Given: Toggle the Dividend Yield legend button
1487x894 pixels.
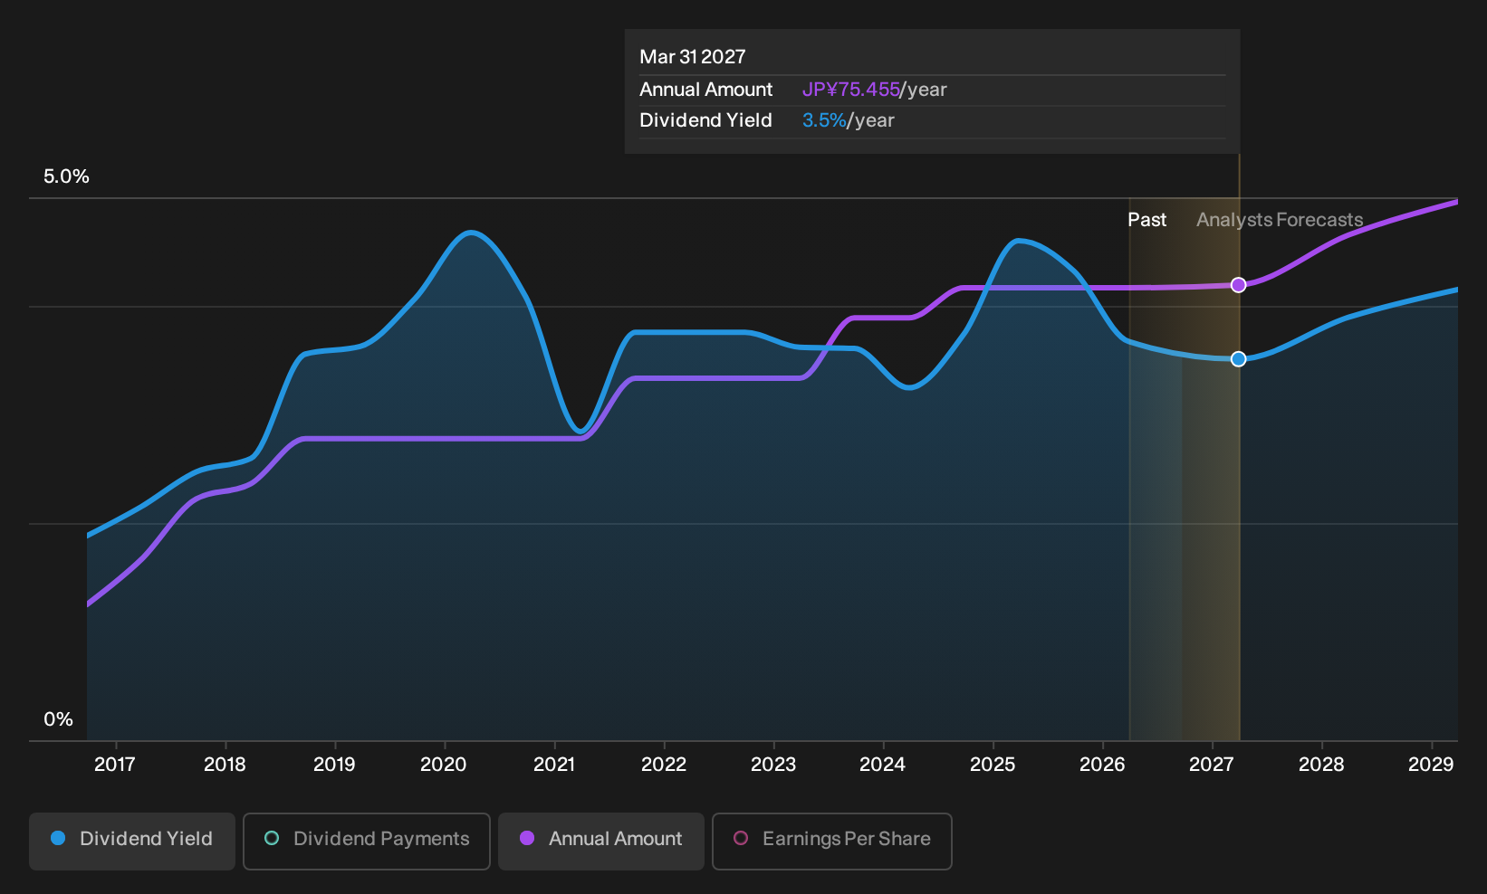Looking at the screenshot, I should [x=132, y=841].
